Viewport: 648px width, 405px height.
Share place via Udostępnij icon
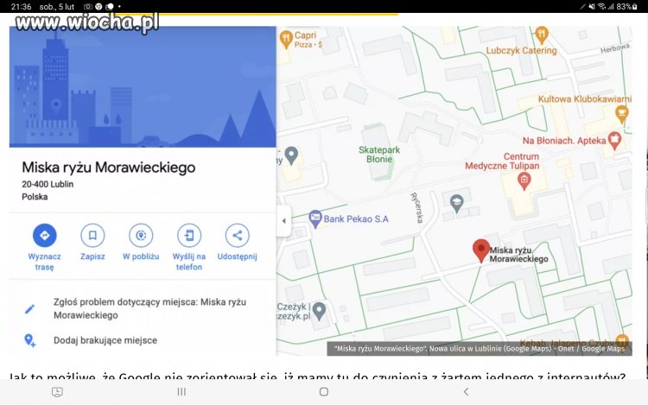(238, 235)
